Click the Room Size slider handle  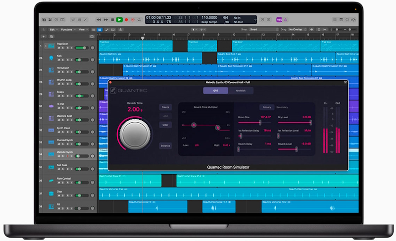(260, 123)
